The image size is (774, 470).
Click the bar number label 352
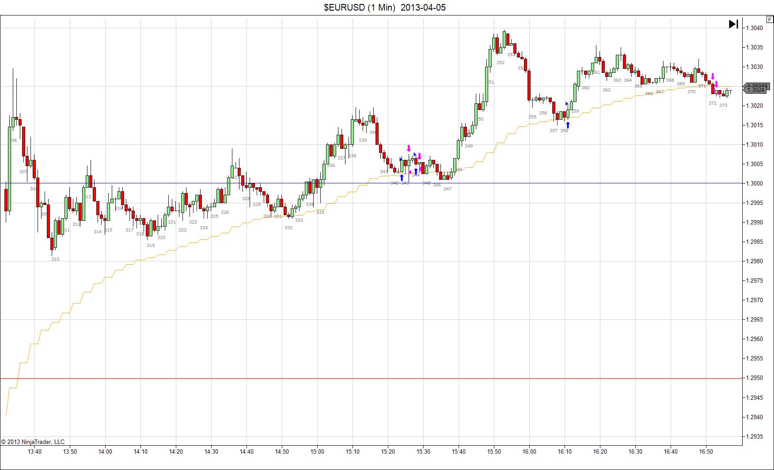pos(501,63)
